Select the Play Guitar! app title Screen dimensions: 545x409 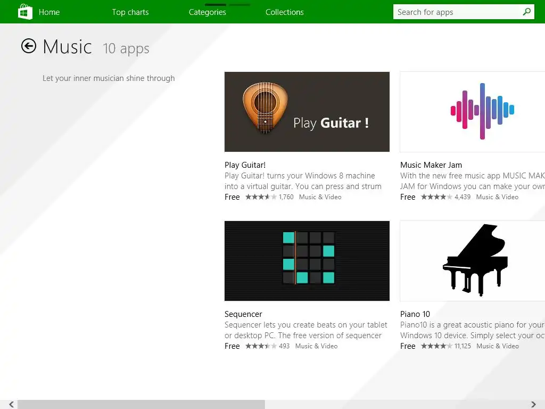[245, 165]
